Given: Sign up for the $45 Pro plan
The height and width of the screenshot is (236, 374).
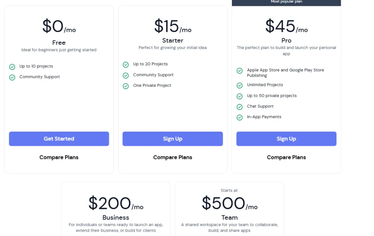Looking at the screenshot, I should 286,139.
